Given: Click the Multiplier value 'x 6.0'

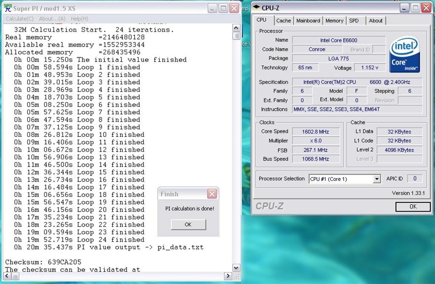Looking at the screenshot, I should tap(316, 141).
